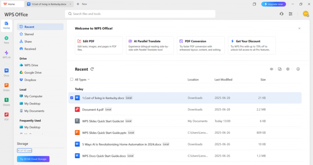
Task: Open WPS Slides Quick Start Guide.pptx file name
Action: click(104, 133)
